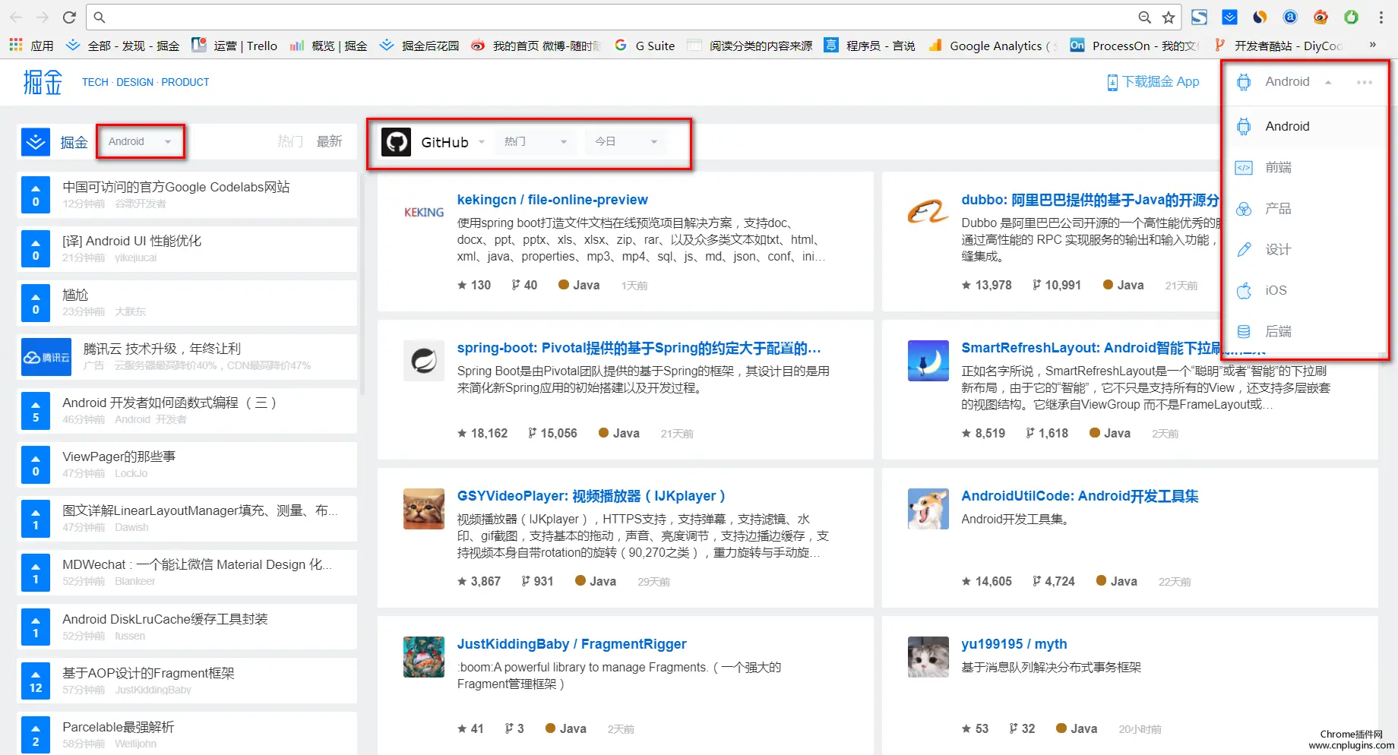Click the 掘金 logo
Screen dimensions: 1398x755
pyautogui.click(x=42, y=82)
